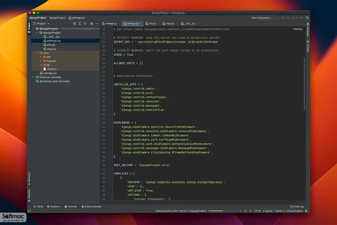Switch to __init__.py editor tab

click(190, 24)
